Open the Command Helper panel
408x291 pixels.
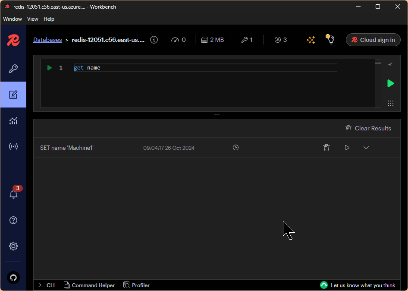coord(89,285)
